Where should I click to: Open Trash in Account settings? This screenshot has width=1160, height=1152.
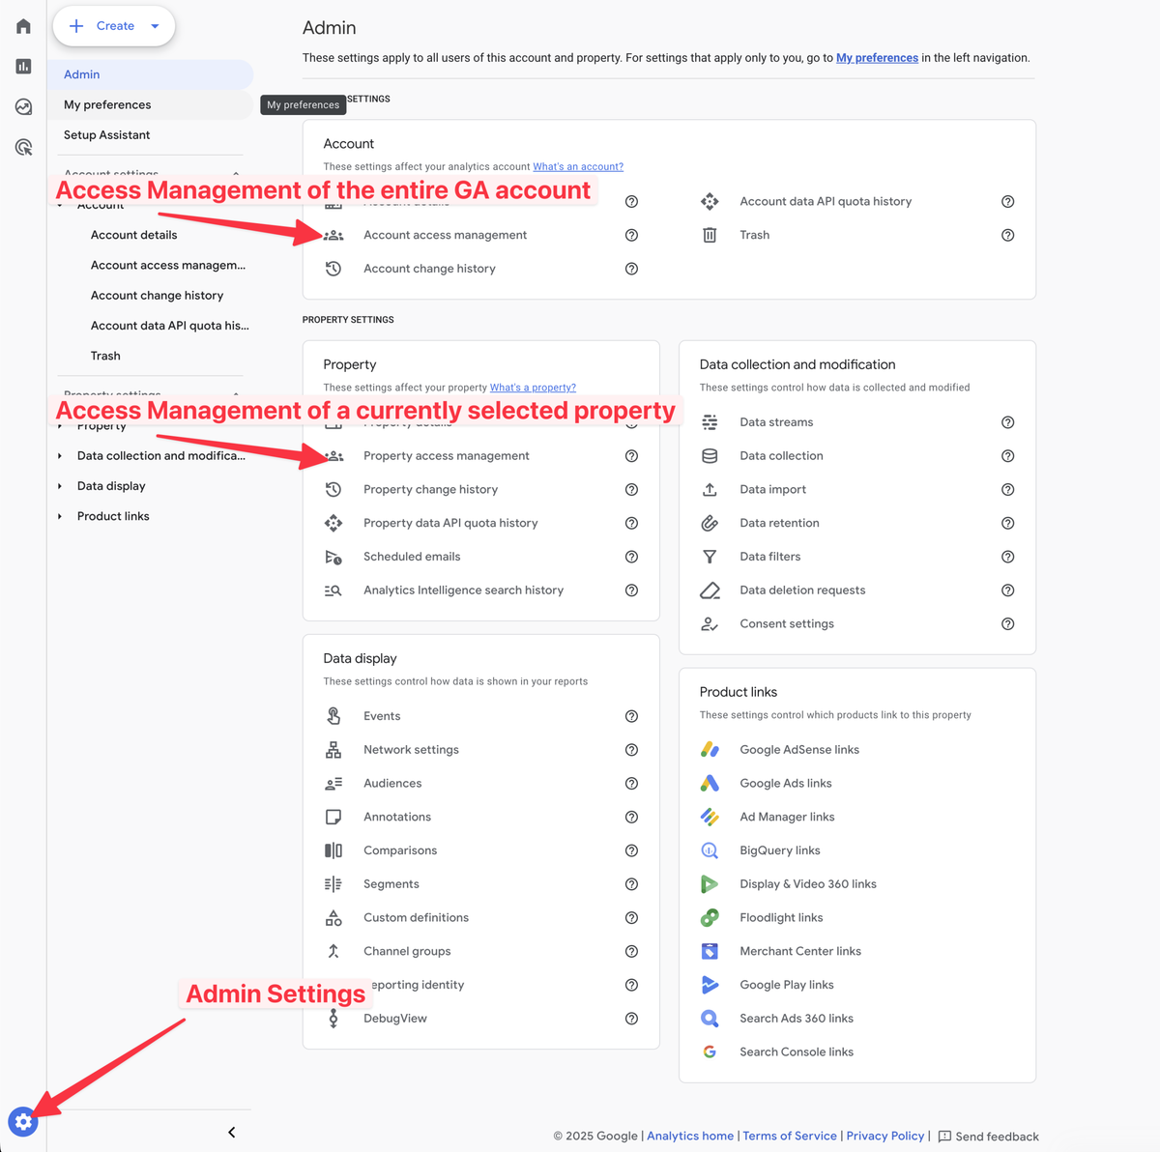754,235
